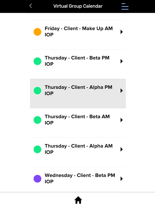This screenshot has width=155, height=206.
Task: Expand the Thursday Alpha PM IOP arrow
Action: (x=121, y=91)
